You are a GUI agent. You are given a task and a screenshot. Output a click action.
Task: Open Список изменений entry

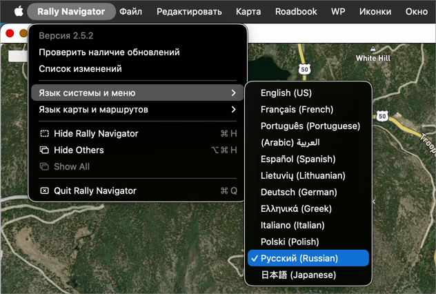pos(137,69)
